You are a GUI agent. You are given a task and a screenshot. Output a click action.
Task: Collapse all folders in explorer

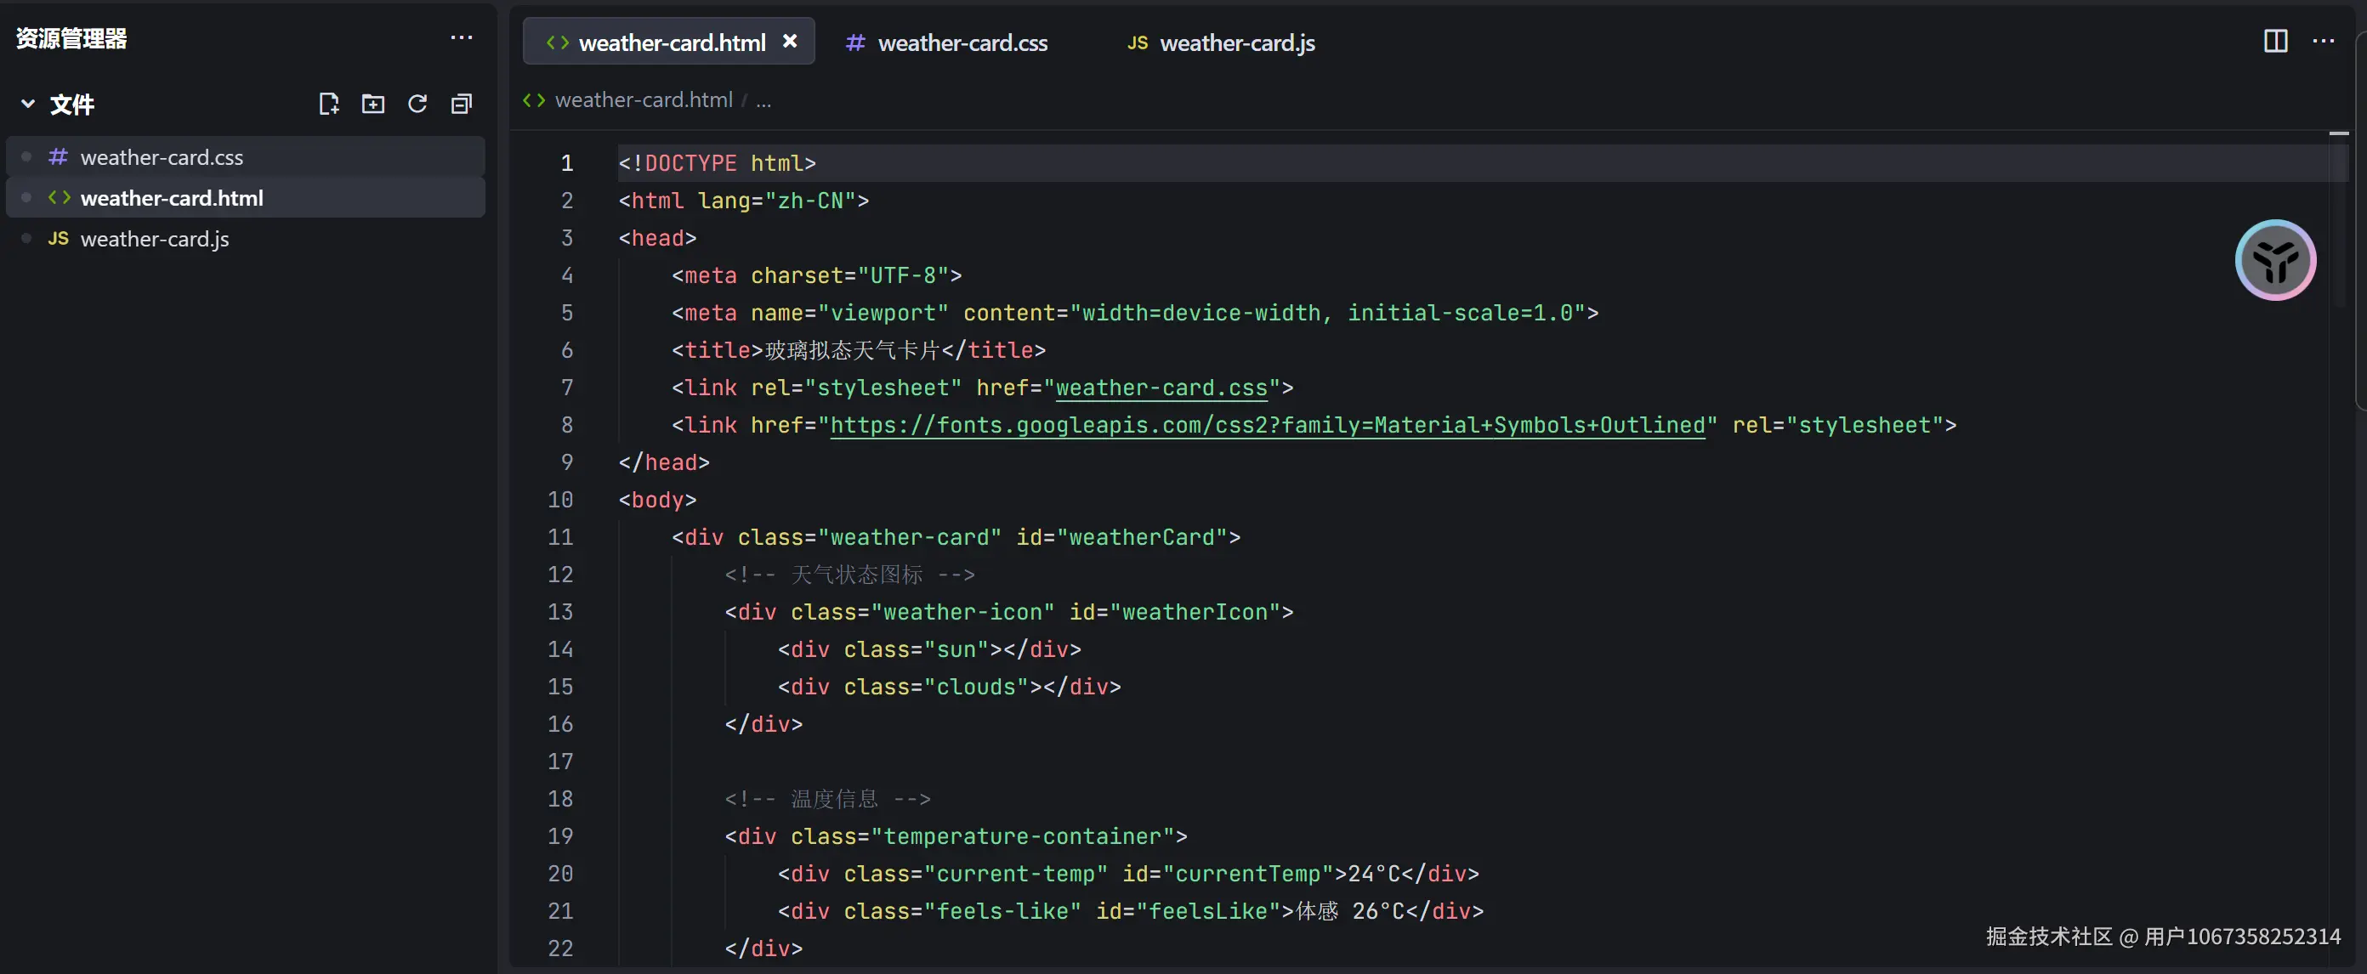462,104
